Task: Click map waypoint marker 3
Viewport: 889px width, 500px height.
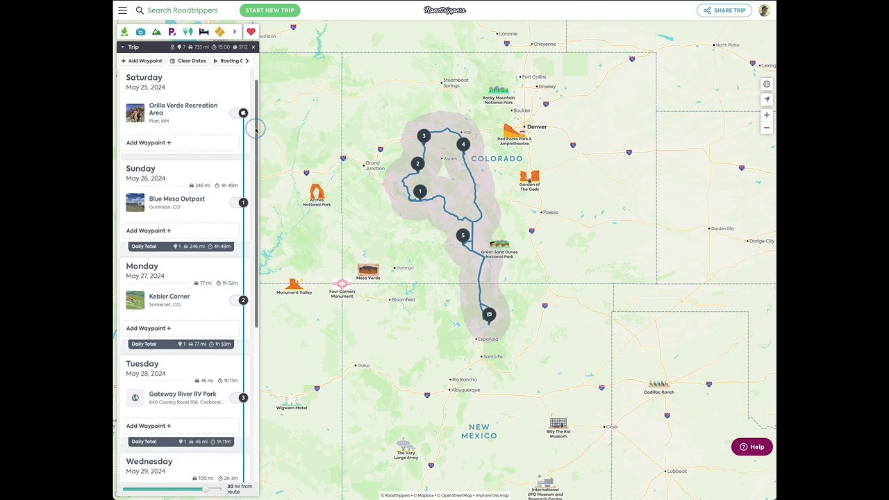Action: click(x=424, y=135)
